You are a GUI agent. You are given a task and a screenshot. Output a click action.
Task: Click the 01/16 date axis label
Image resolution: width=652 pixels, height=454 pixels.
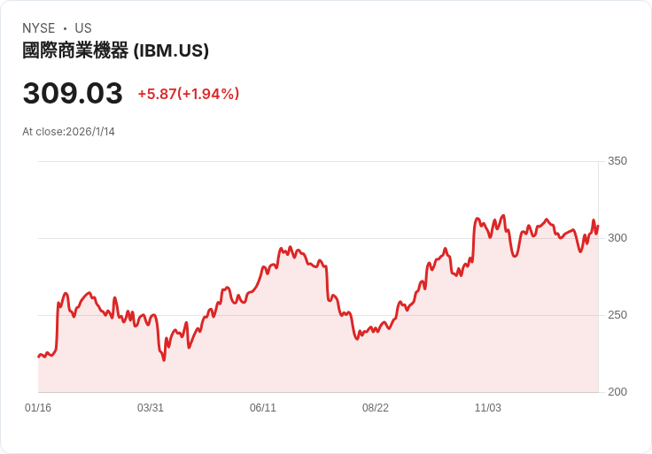tap(38, 408)
